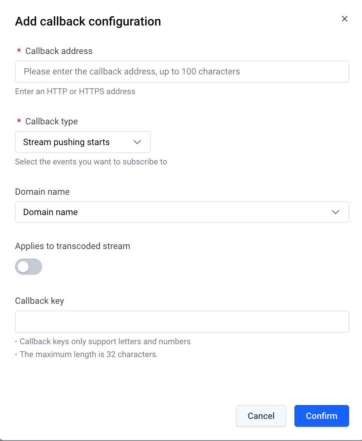The width and height of the screenshot is (362, 441).
Task: Click the events subscription hint text
Action: [91, 162]
